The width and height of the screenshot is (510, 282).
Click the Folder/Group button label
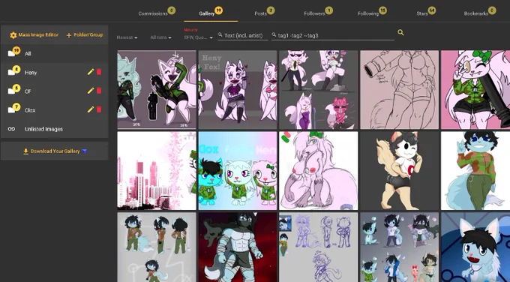pyautogui.click(x=88, y=34)
